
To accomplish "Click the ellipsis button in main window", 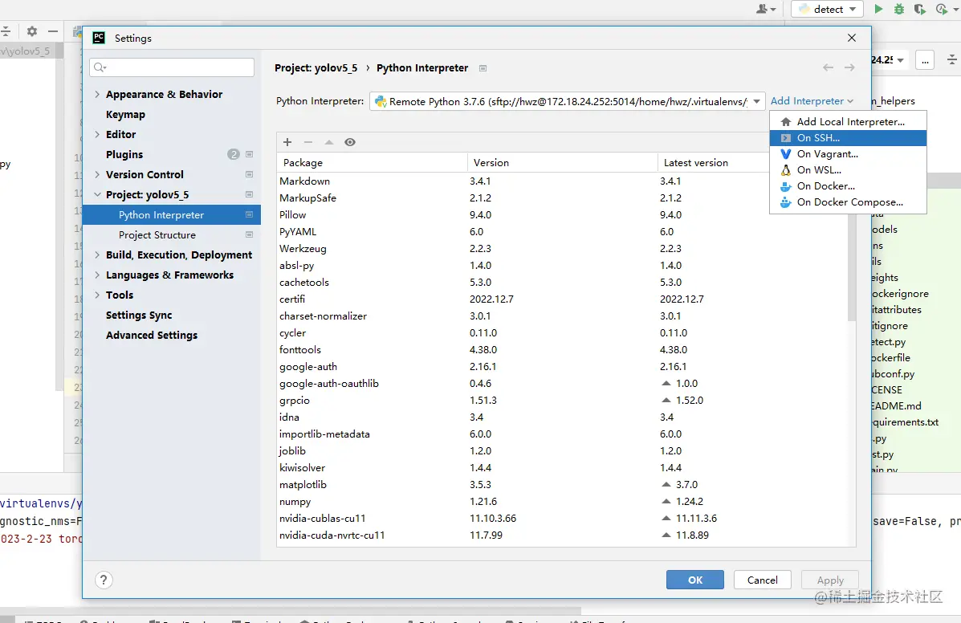I will click(x=925, y=60).
